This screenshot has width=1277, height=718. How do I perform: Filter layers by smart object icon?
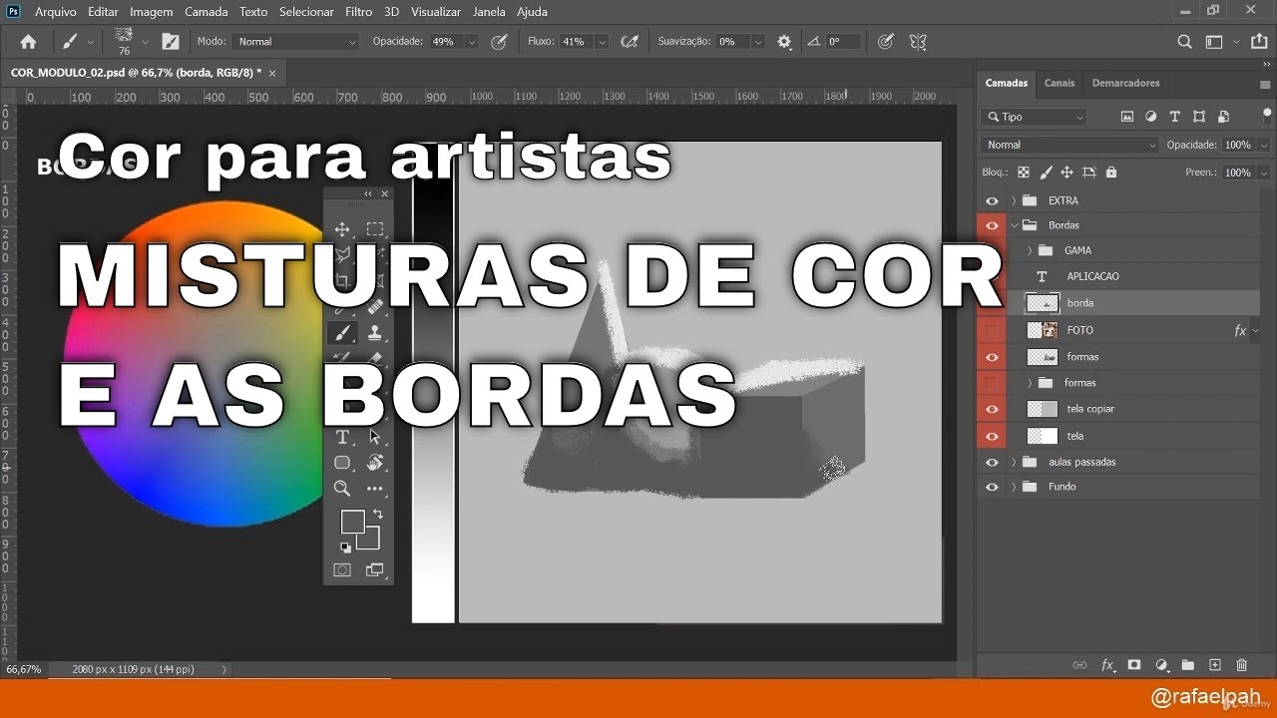(1223, 117)
